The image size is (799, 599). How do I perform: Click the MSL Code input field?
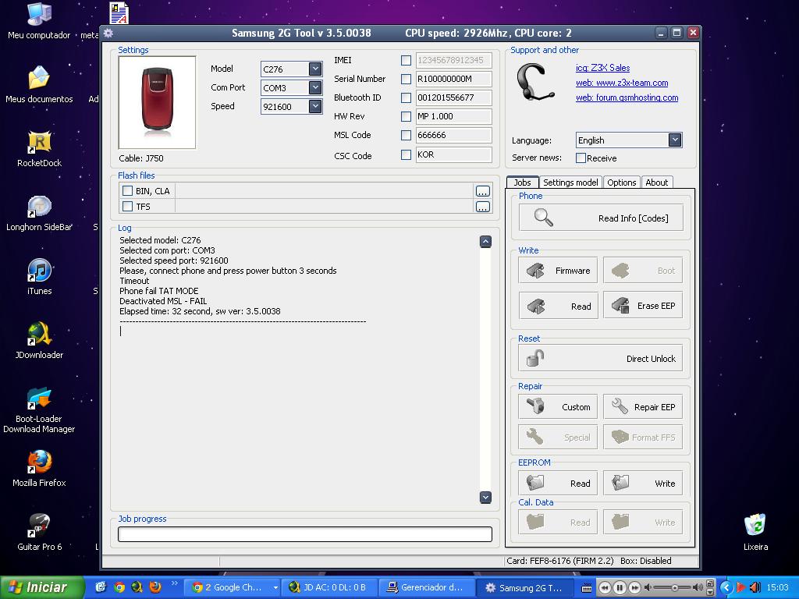[x=453, y=135]
